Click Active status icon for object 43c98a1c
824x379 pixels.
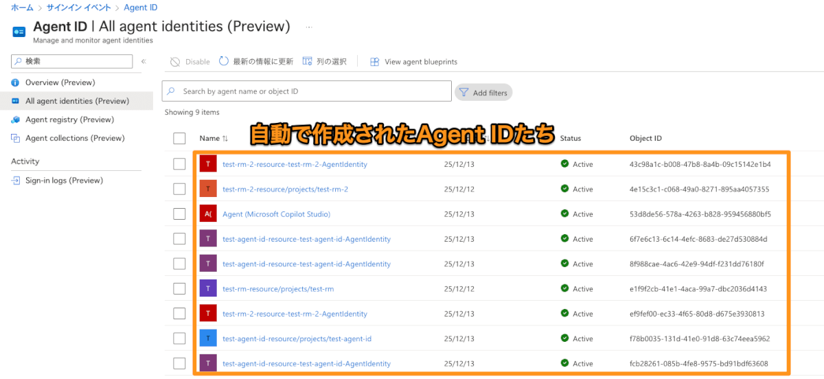point(565,164)
